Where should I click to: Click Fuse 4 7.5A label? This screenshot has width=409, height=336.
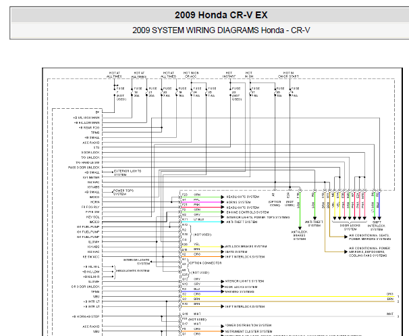tap(295, 92)
